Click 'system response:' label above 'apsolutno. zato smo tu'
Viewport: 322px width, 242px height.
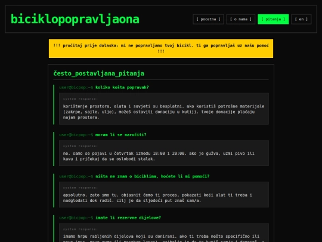tap(80, 188)
